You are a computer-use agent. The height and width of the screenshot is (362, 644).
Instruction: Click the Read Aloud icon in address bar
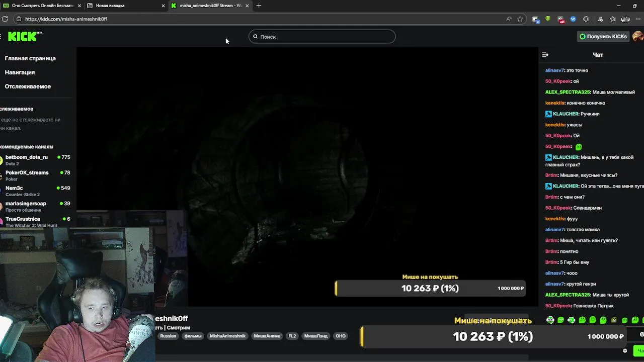509,19
